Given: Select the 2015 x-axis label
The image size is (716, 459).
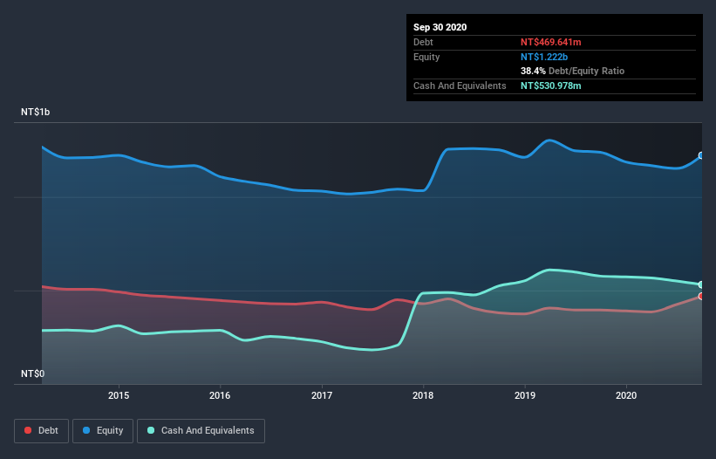Looking at the screenshot, I should 119,395.
